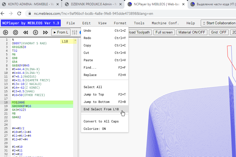Screen dimensions: 236x157
Task: Select Cut in the Edit menu
Action: 105,53
